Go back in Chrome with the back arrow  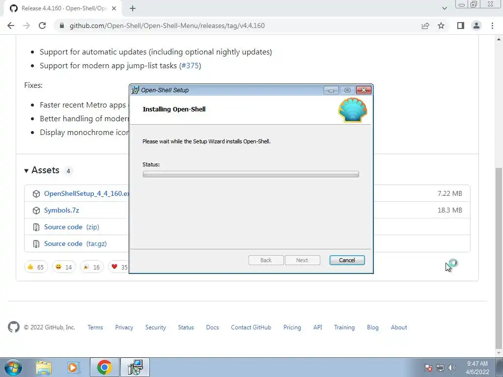coord(11,26)
